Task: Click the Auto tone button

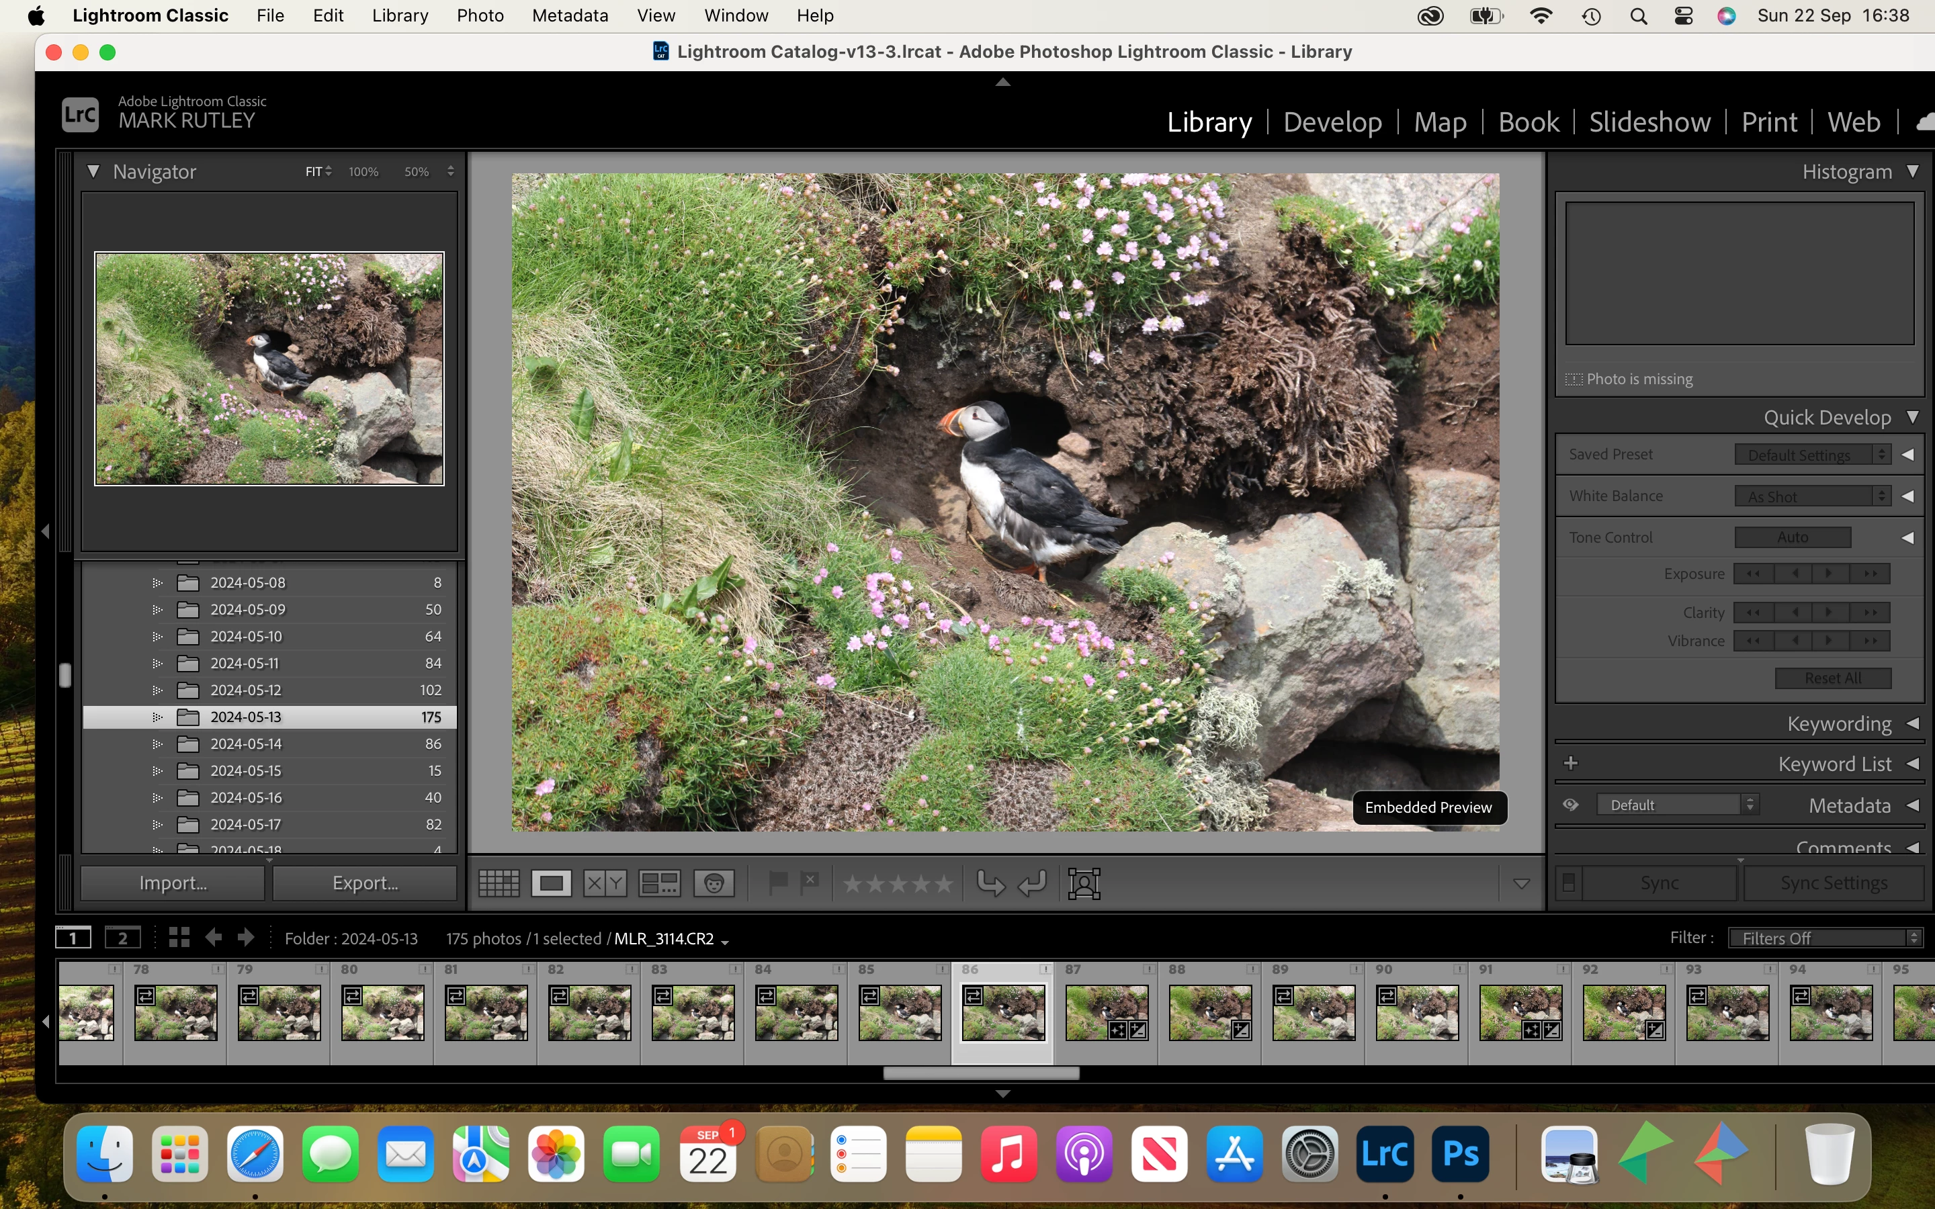Action: point(1792,537)
